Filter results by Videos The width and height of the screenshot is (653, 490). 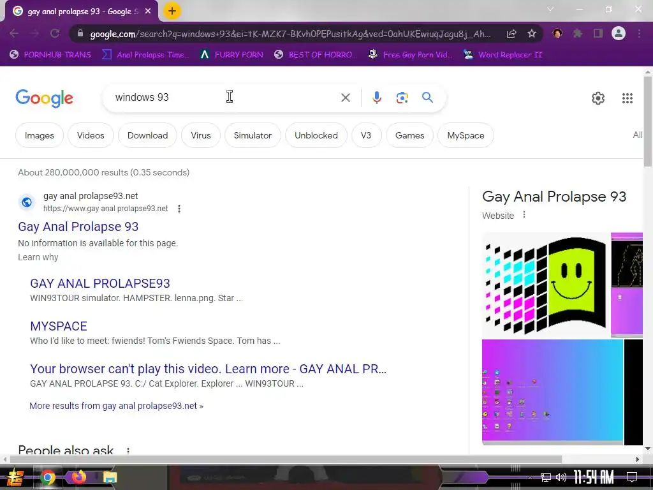(91, 135)
